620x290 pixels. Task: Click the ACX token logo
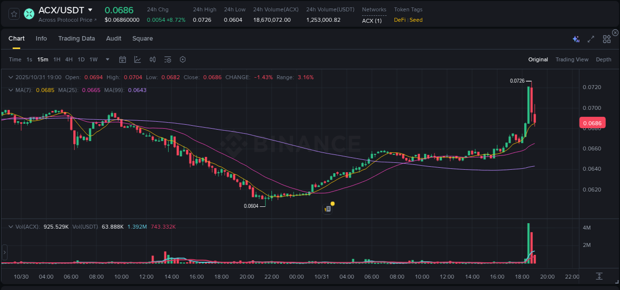[29, 14]
